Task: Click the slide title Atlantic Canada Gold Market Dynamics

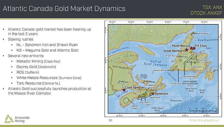Action: [64, 9]
